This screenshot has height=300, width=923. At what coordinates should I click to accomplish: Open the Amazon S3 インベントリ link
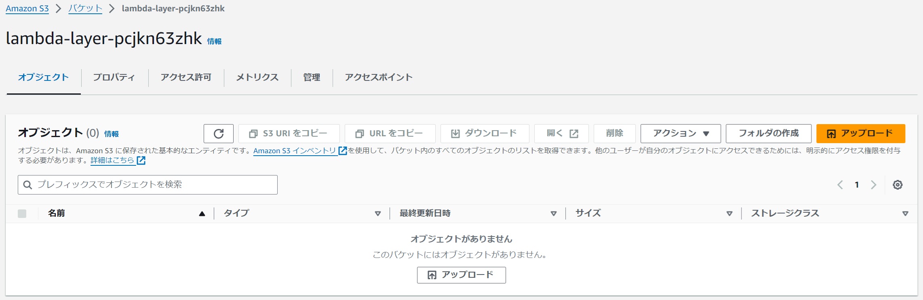tap(295, 151)
